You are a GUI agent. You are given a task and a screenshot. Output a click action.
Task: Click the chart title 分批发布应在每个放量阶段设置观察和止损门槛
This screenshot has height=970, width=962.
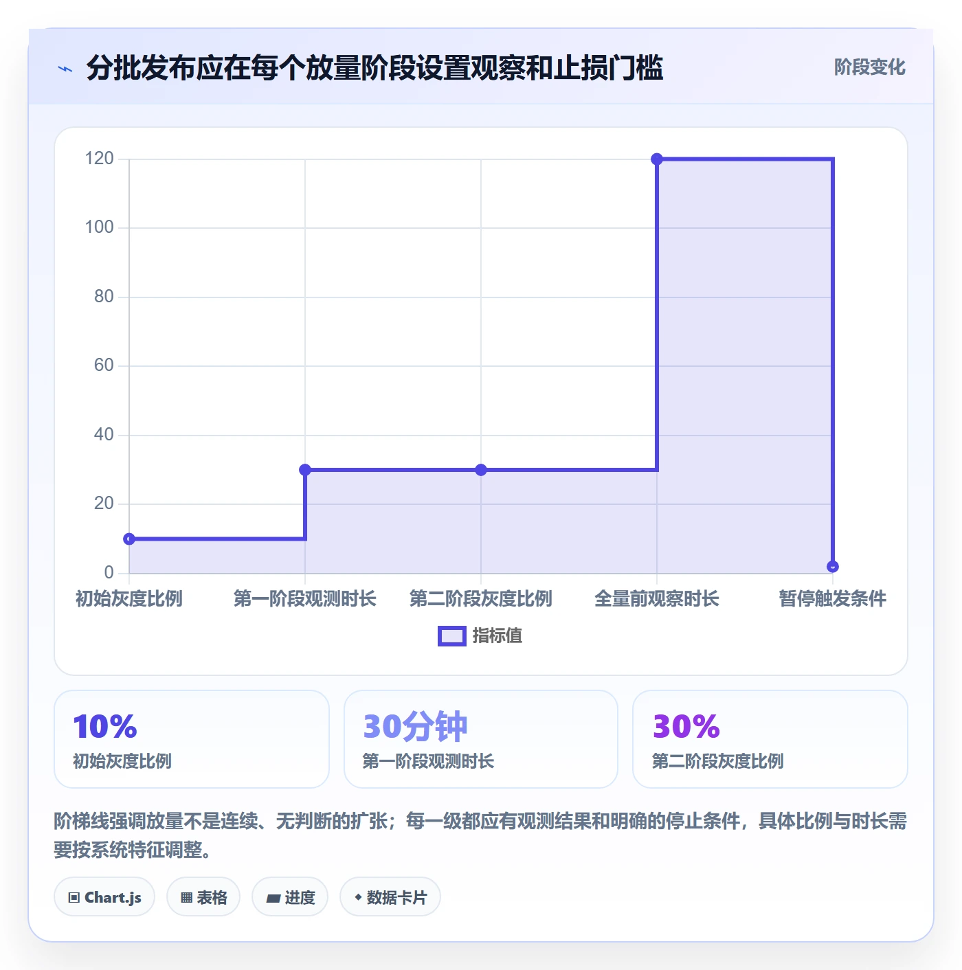click(374, 68)
